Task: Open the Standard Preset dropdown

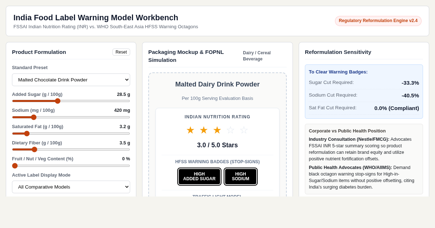Action: [x=71, y=80]
